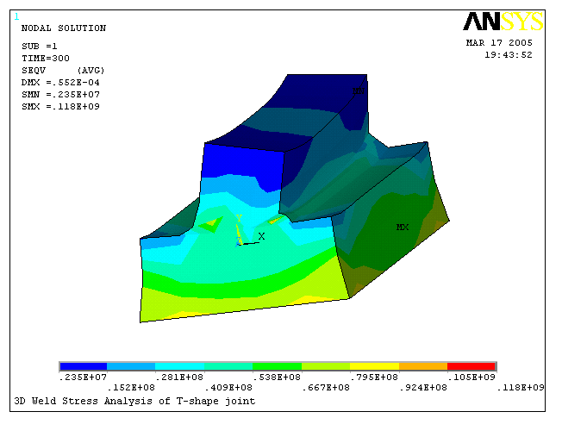Click the MX maximum stress marker
Screen dimensions: 562x443
402,228
